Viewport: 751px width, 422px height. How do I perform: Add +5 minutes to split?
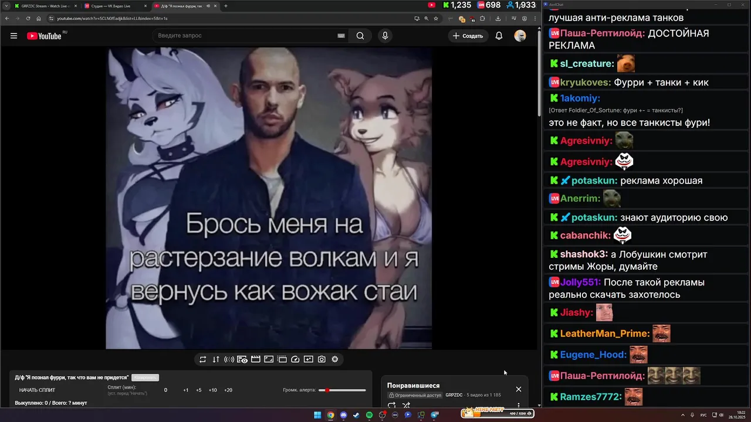[198, 390]
